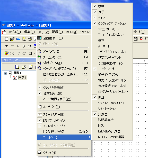This screenshot has height=158, width=148.
Task: Click the ellipse drawing tool icon
Action: [24, 53]
